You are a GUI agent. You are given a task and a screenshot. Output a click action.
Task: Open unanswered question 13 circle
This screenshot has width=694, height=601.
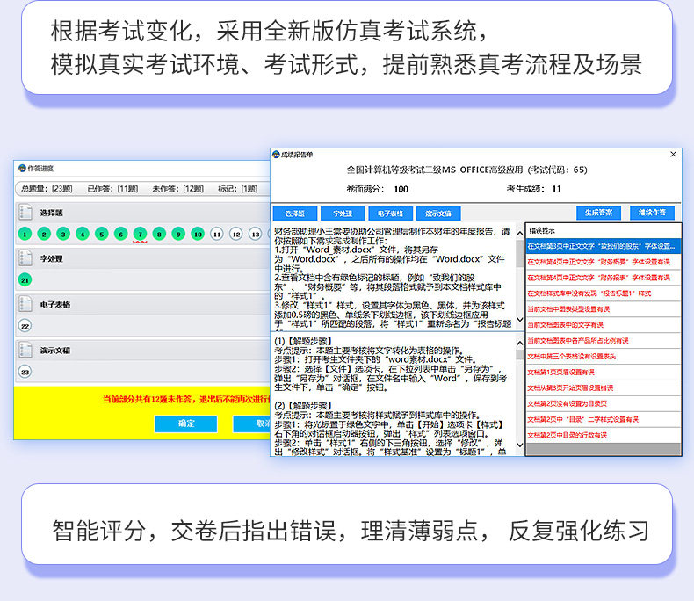point(255,234)
